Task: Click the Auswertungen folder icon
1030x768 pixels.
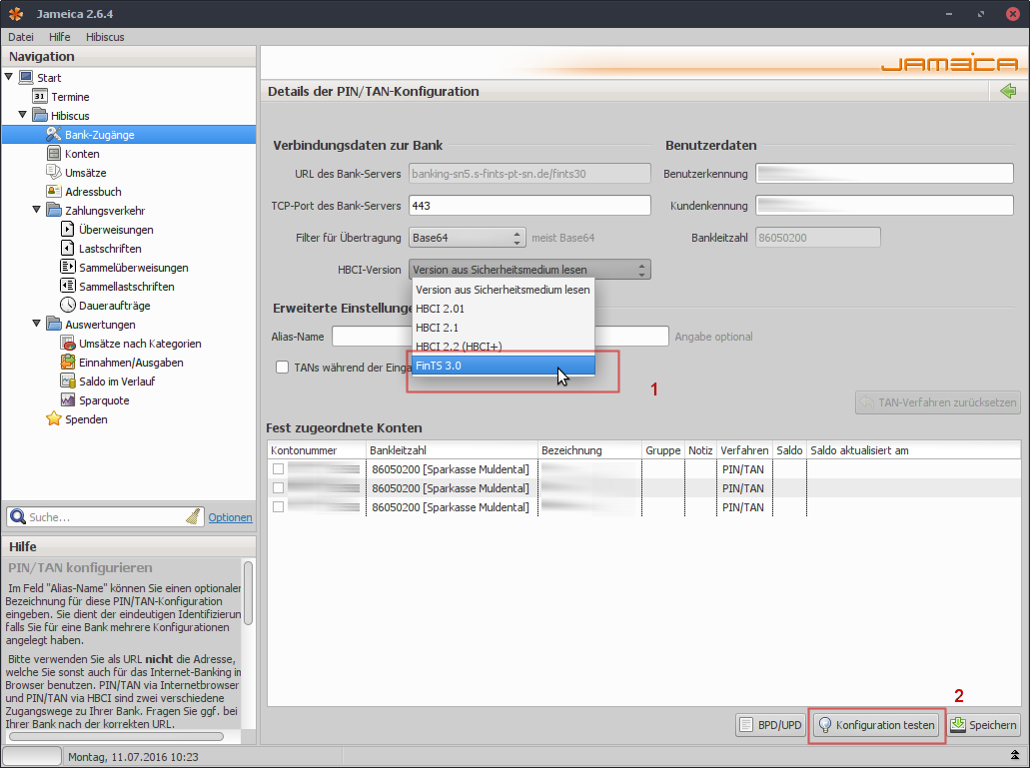Action: pos(53,325)
